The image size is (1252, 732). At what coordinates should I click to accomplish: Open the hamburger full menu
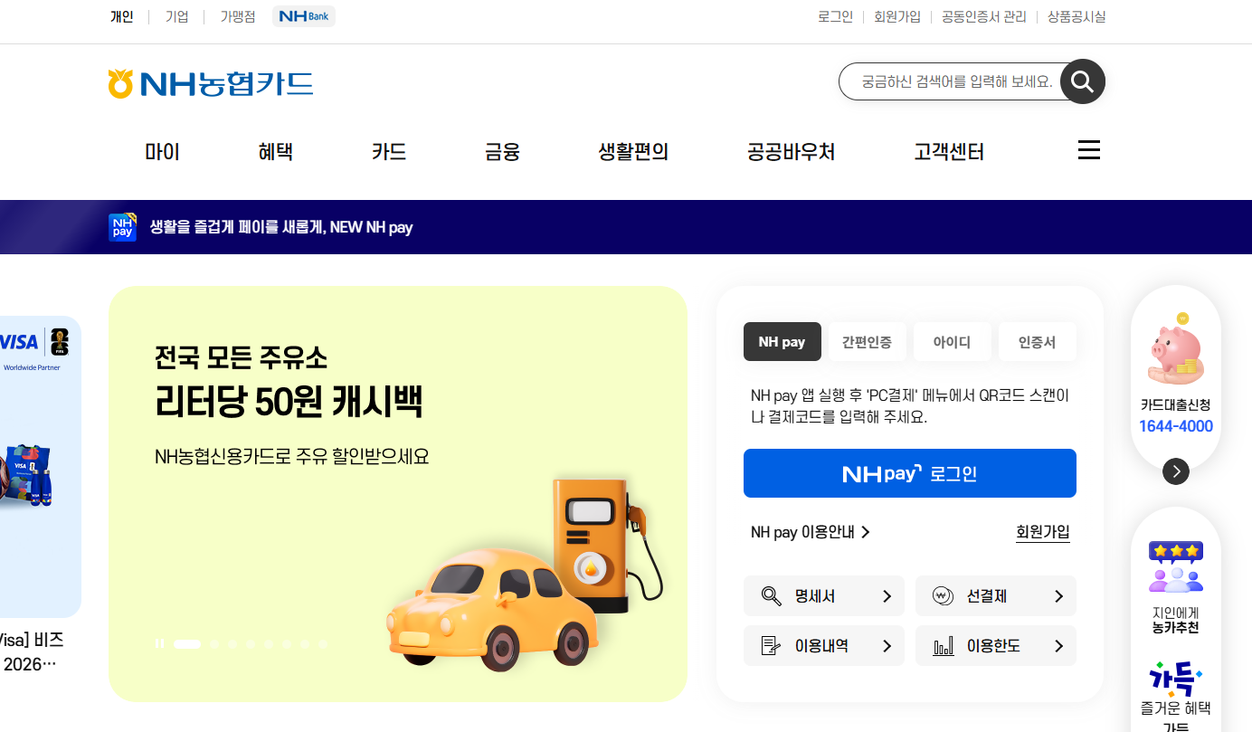[1089, 150]
